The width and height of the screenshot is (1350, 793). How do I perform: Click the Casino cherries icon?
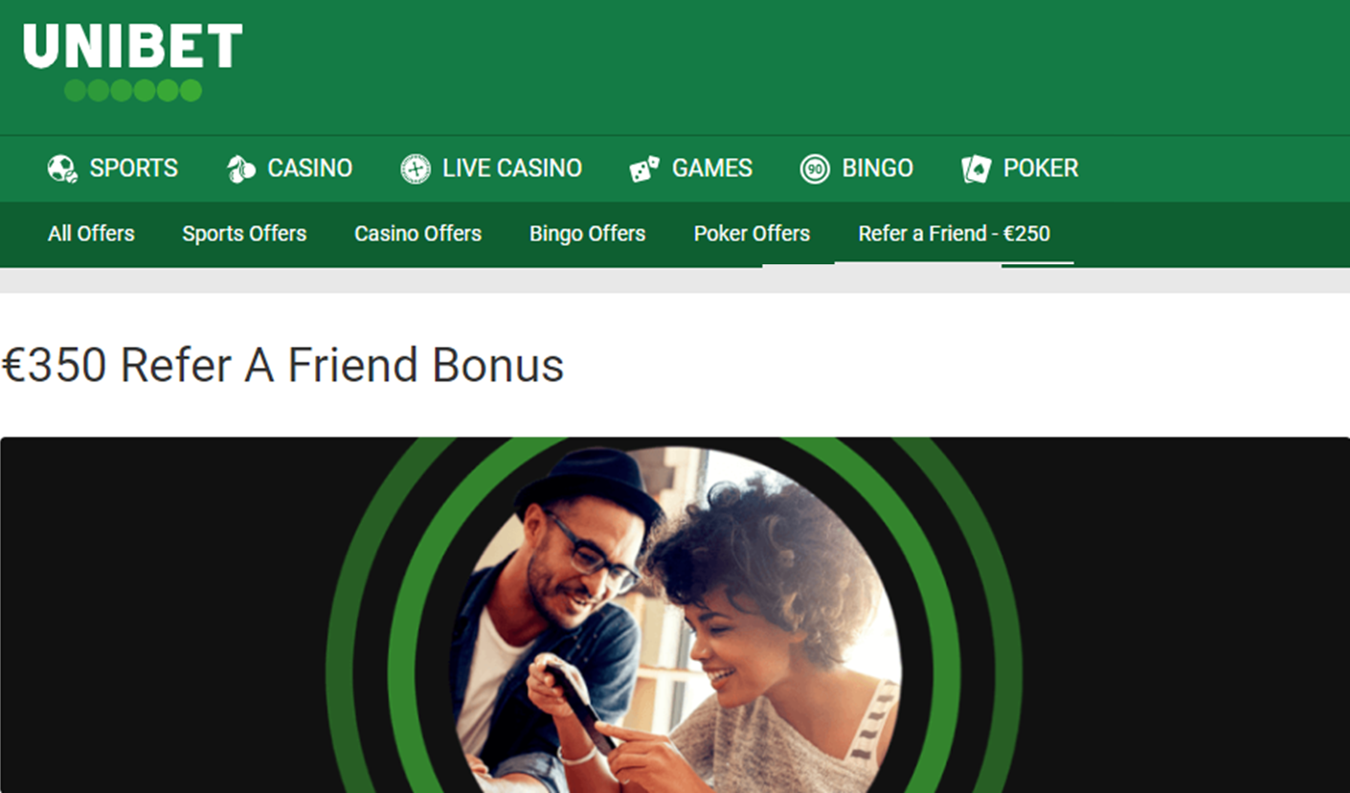241,169
